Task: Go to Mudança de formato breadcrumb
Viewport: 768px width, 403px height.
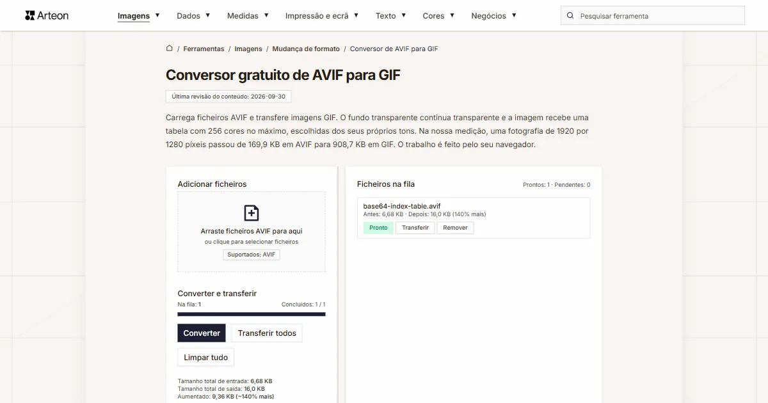Action: [306, 49]
